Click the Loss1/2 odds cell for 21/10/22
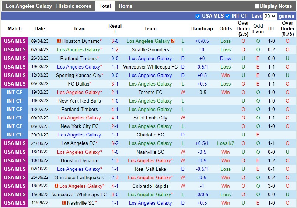Image resolution: width=297 pixels, height=208 pixels. tap(226, 143)
